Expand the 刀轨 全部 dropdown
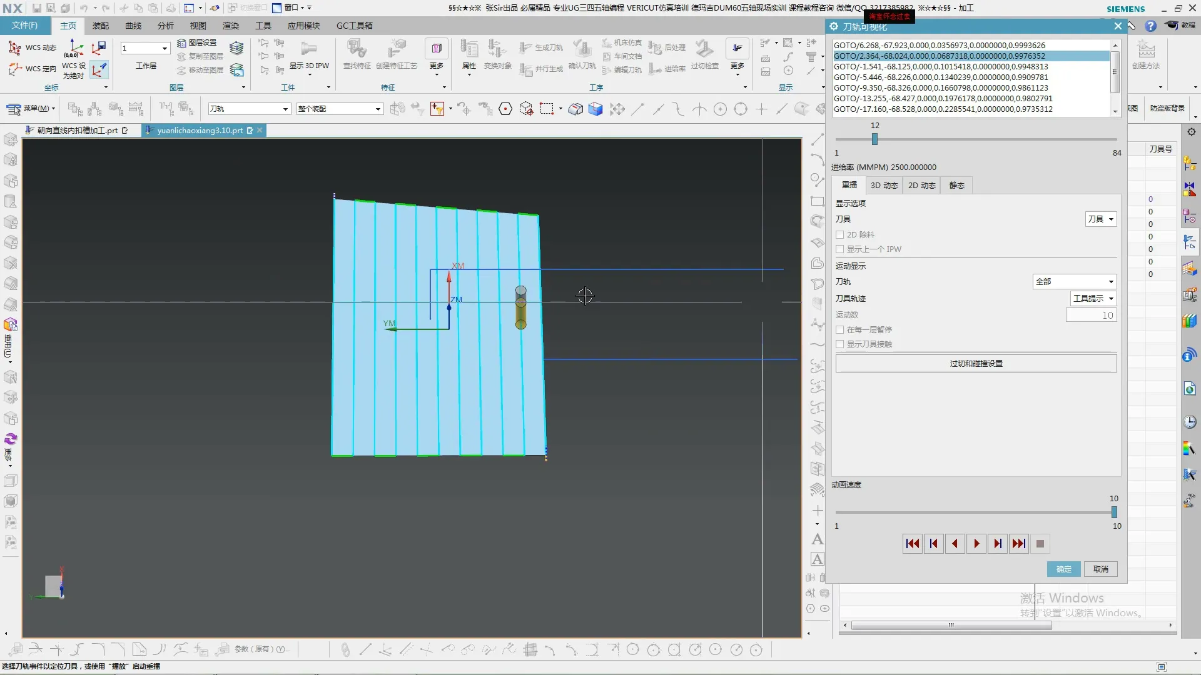Viewport: 1201px width, 675px height. tap(1074, 282)
